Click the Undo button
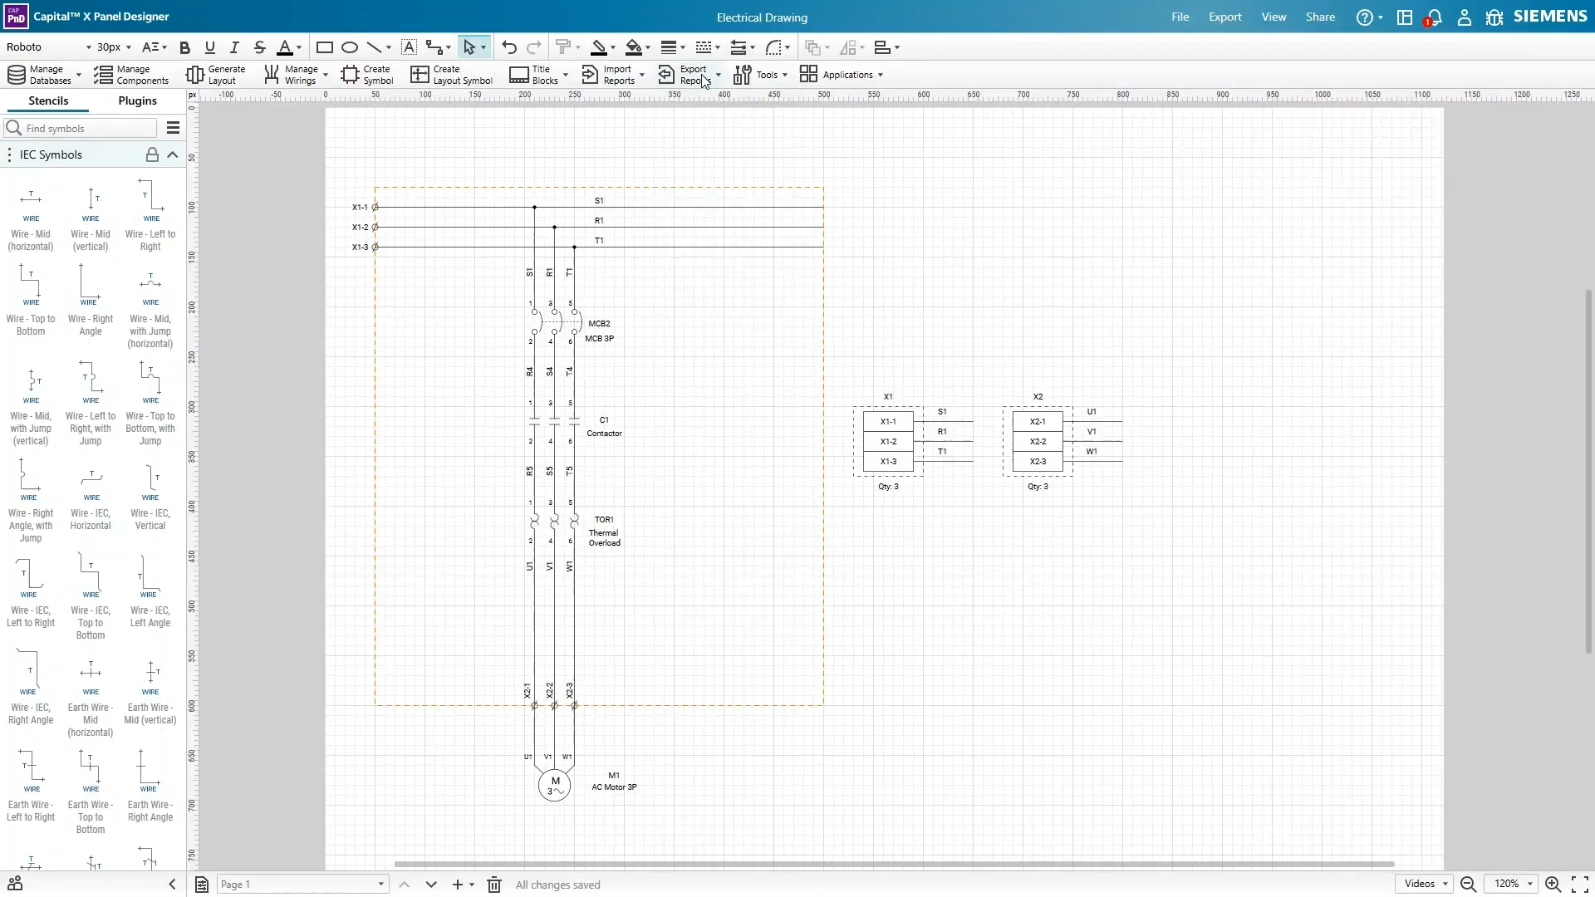 click(509, 47)
